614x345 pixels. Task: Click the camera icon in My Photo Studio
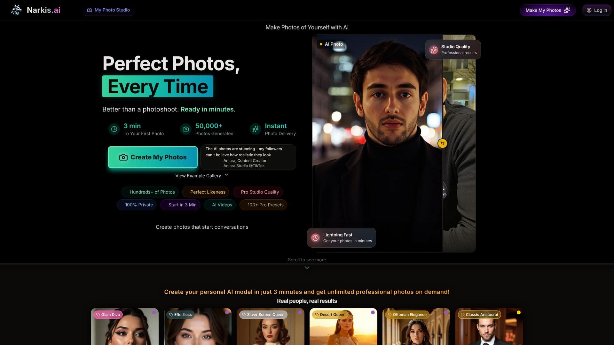(90, 10)
